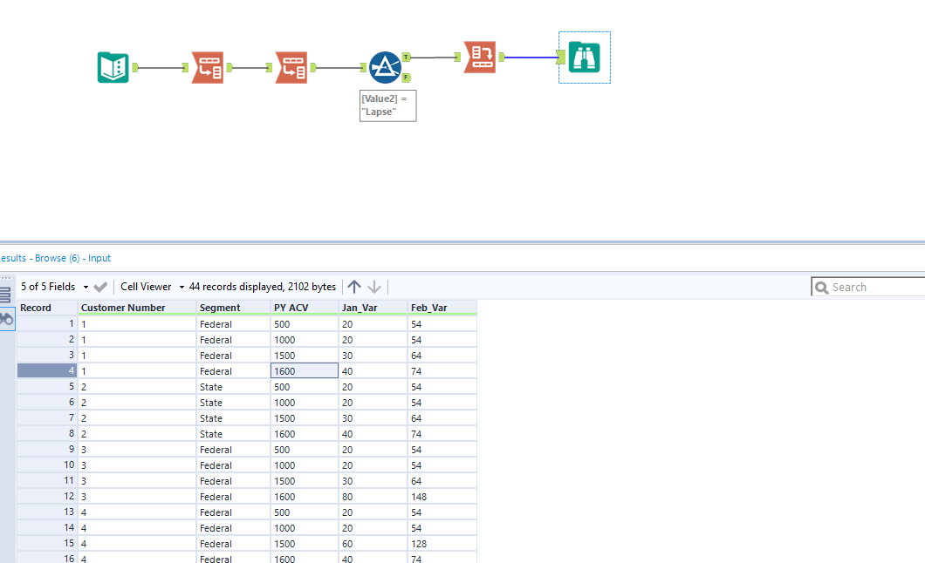Select the second Transpose tool

click(291, 67)
